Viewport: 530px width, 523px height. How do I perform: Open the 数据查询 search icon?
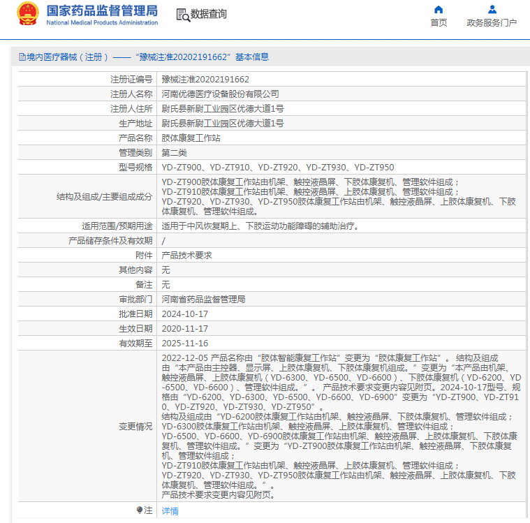pos(183,15)
